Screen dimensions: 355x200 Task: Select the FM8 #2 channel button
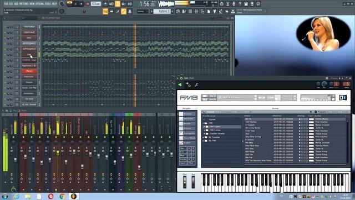point(29,71)
